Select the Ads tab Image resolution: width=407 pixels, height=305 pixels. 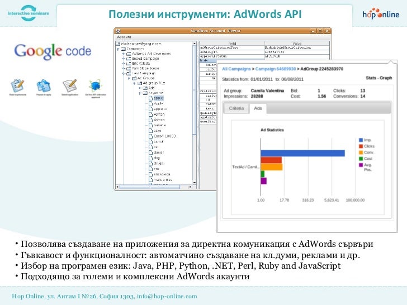(x=258, y=108)
